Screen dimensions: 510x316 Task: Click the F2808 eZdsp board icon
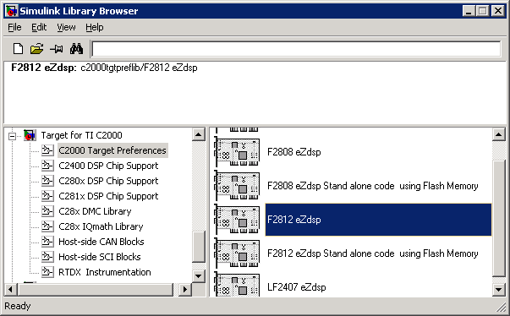[237, 152]
